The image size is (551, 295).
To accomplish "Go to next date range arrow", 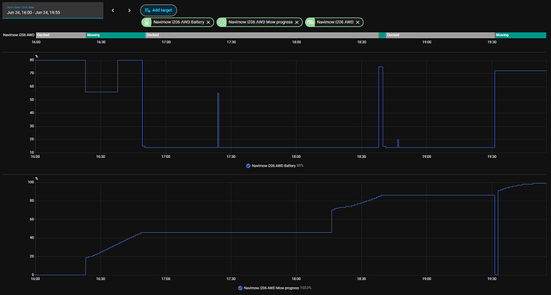I will coord(129,10).
